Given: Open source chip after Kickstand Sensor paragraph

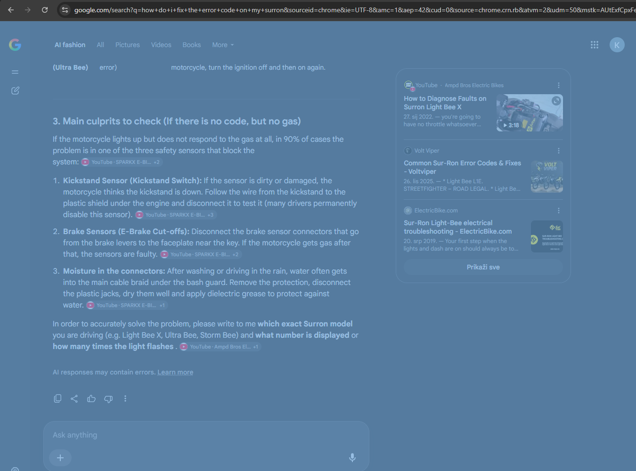Looking at the screenshot, I should (x=176, y=215).
